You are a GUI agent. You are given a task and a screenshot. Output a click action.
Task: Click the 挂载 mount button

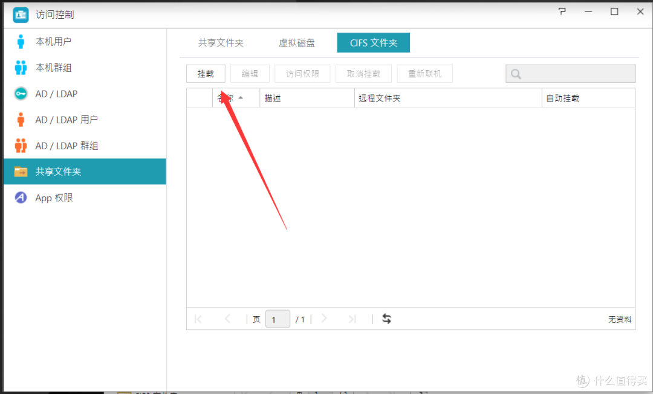(x=206, y=74)
